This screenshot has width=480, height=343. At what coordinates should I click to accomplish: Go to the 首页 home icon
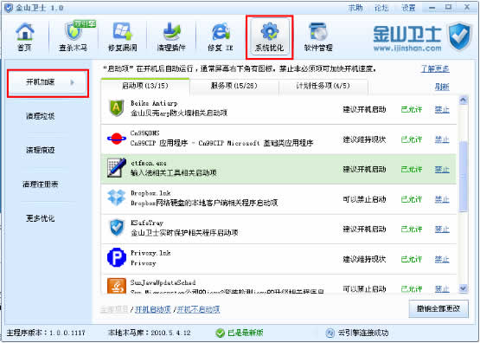25,36
